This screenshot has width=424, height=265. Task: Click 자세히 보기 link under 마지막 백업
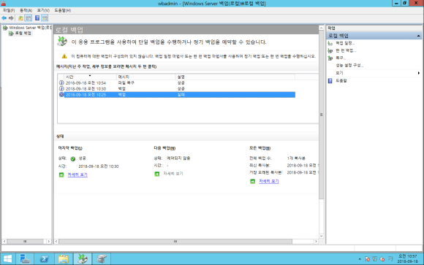[x=77, y=174]
